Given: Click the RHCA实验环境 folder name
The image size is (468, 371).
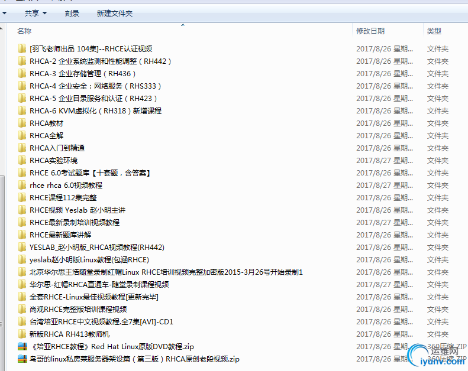Looking at the screenshot, I should [53, 160].
